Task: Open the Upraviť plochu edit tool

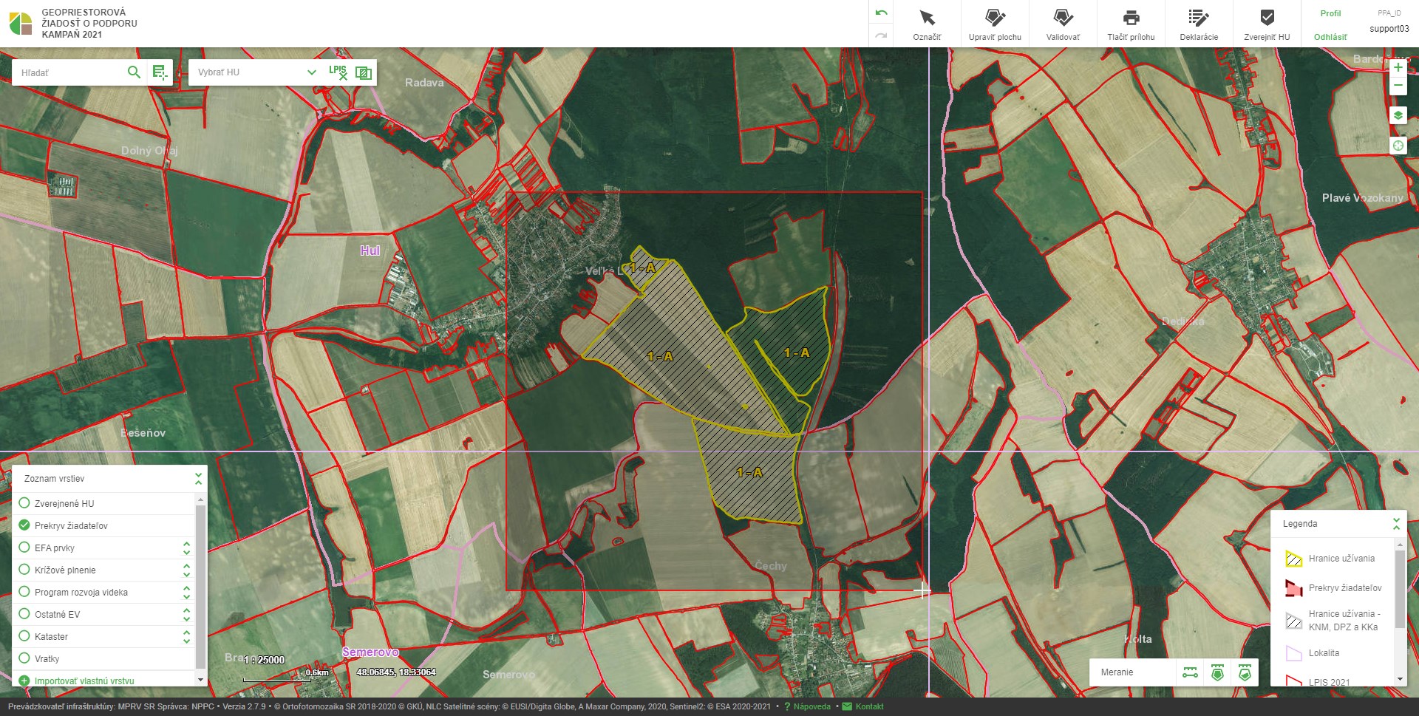Action: pos(995,24)
